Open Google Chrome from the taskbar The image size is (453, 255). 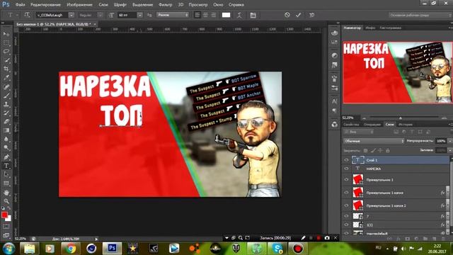tap(70, 249)
